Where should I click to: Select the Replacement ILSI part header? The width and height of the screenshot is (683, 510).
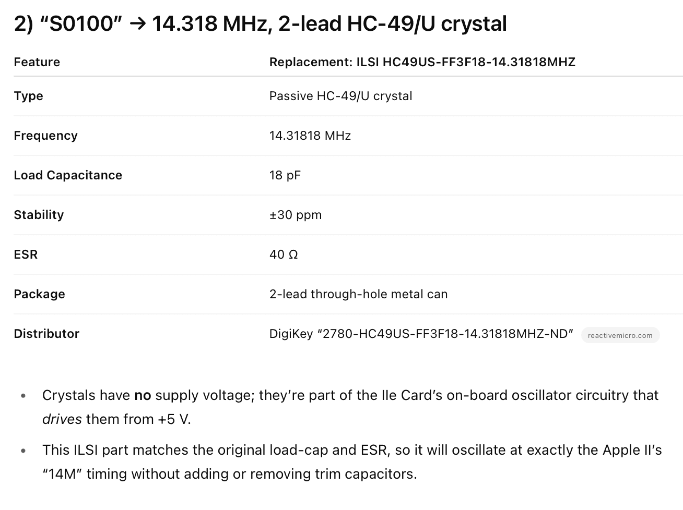click(422, 62)
